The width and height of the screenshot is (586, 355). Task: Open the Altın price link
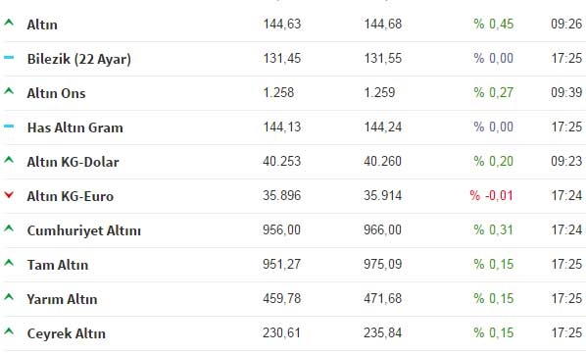(x=42, y=25)
